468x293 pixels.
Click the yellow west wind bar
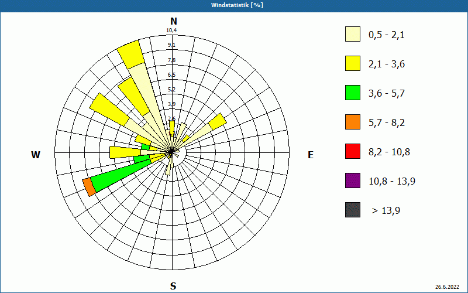[125, 152]
